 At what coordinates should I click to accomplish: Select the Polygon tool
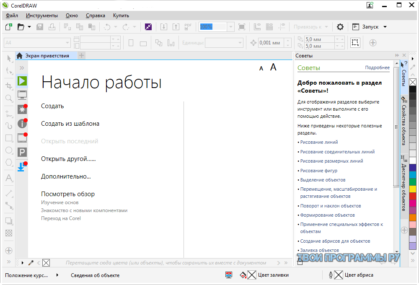coord(9,162)
